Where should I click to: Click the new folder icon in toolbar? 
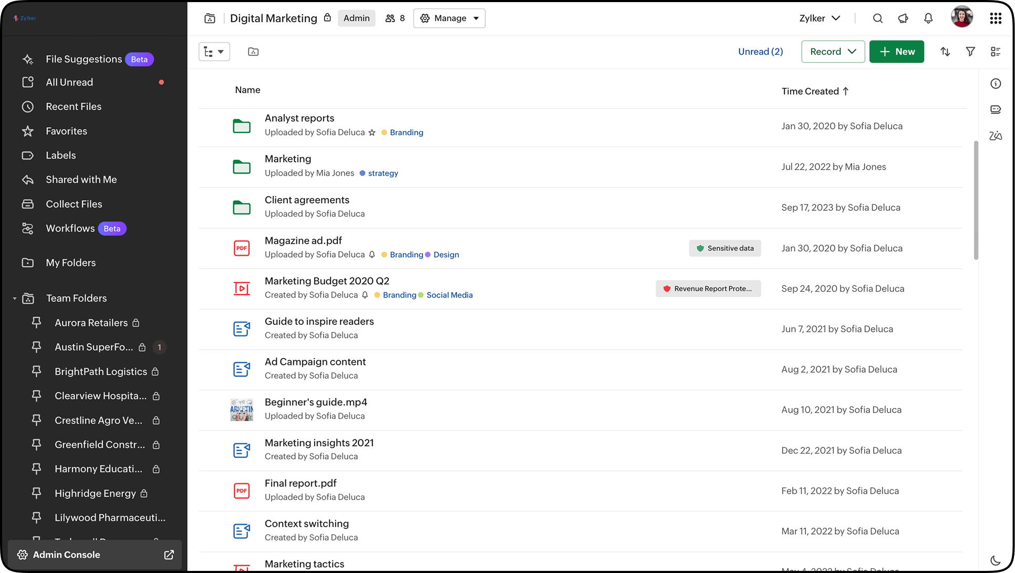253,52
